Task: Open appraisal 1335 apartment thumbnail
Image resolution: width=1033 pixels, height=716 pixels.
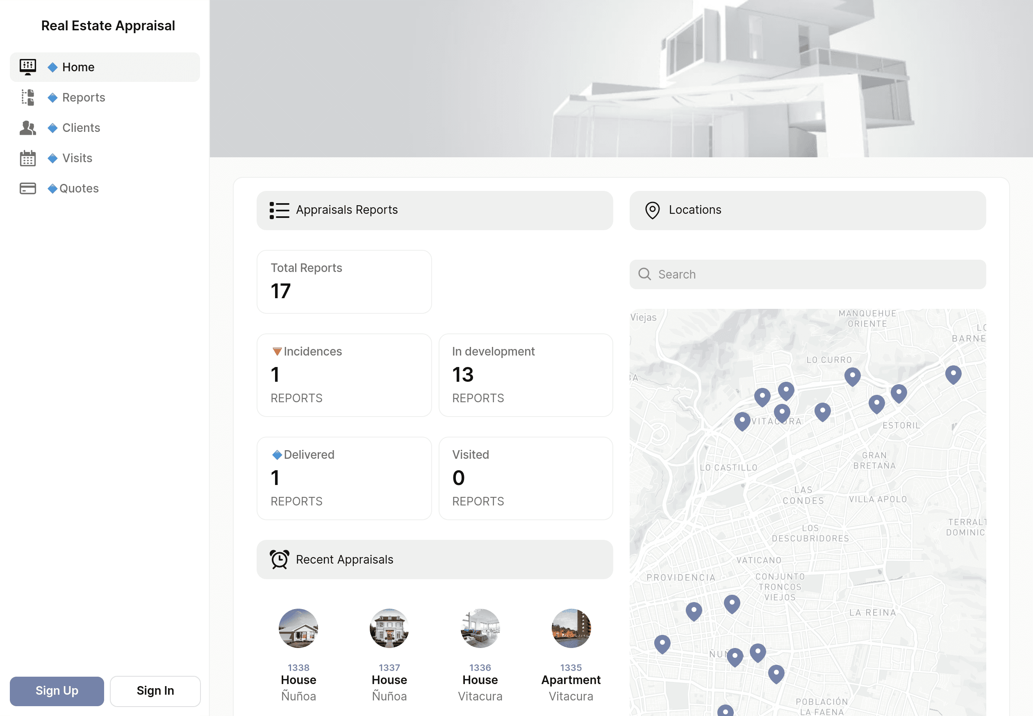Action: pyautogui.click(x=571, y=628)
